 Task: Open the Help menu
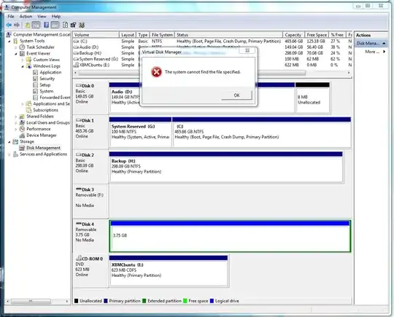pyautogui.click(x=56, y=16)
